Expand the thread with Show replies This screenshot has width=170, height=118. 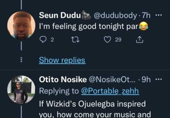coord(62,60)
